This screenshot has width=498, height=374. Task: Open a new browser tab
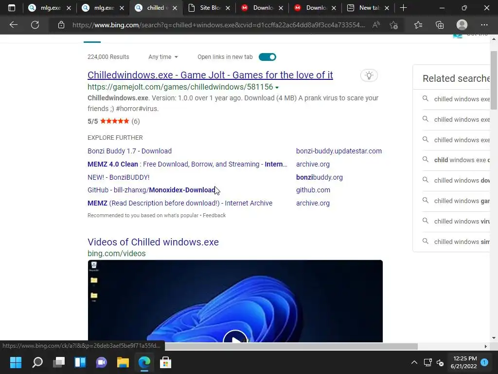click(x=403, y=8)
